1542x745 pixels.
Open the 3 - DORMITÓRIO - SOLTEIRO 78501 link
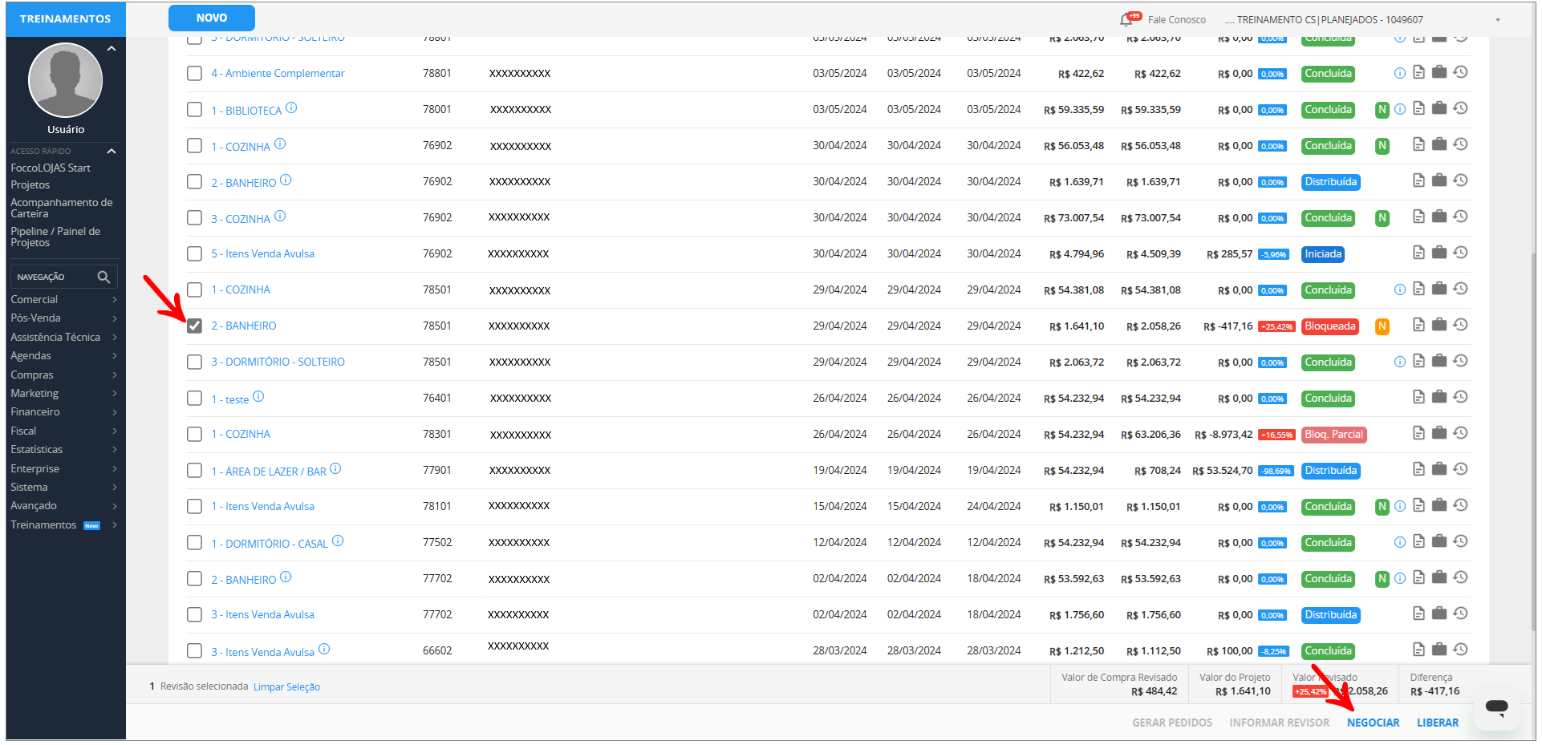(278, 362)
